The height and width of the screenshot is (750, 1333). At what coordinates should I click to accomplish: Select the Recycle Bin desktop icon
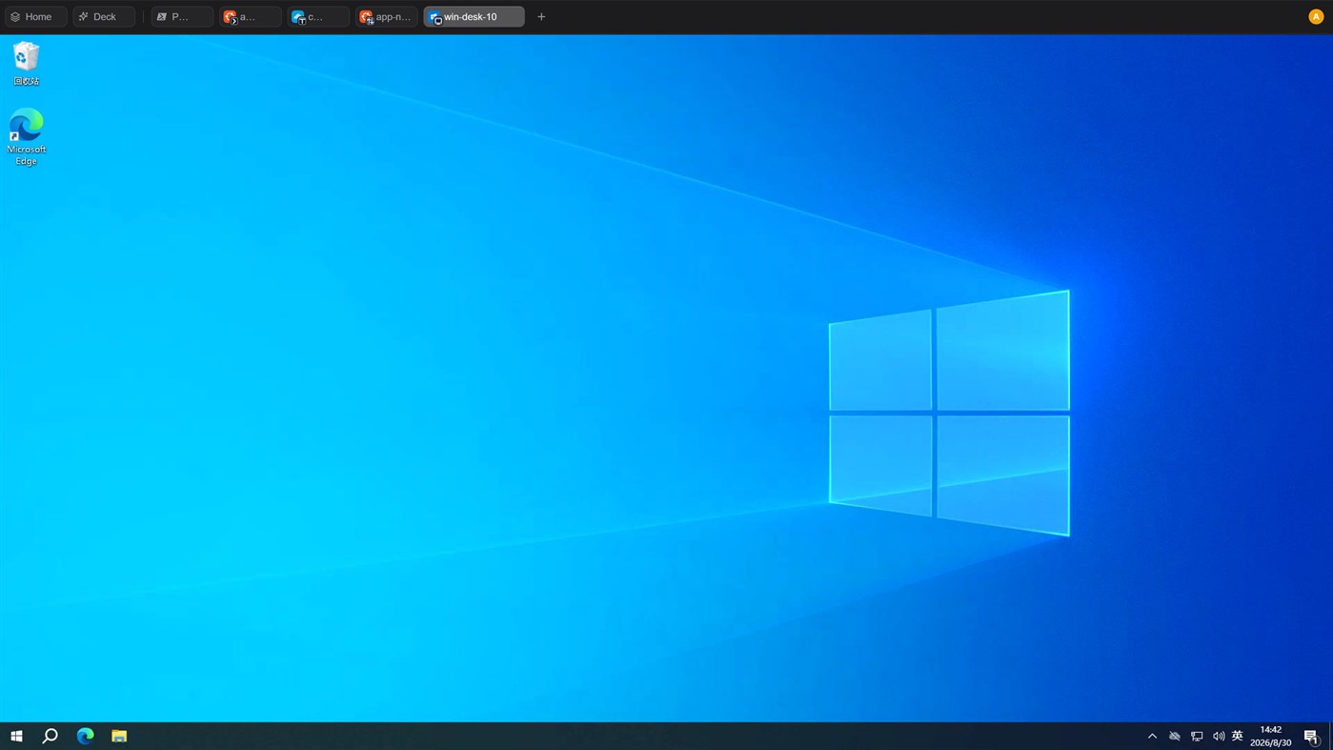(26, 63)
